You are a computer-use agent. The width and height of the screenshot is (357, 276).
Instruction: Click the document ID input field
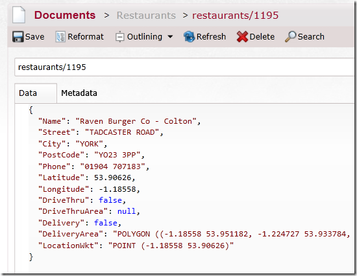(184, 67)
